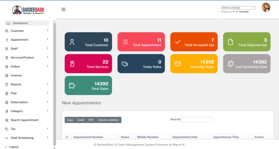The width and height of the screenshot is (279, 149).
Task: Click the Total Customer person icon
Action: click(x=72, y=42)
